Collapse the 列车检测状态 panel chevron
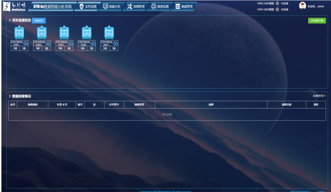This screenshot has height=192, width=331. click(10, 21)
